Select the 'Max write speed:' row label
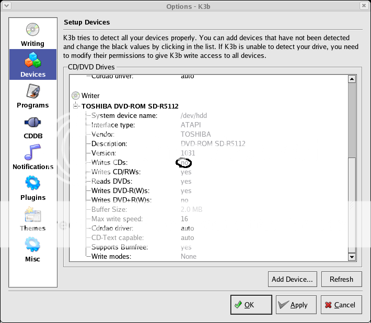 pyautogui.click(x=117, y=219)
